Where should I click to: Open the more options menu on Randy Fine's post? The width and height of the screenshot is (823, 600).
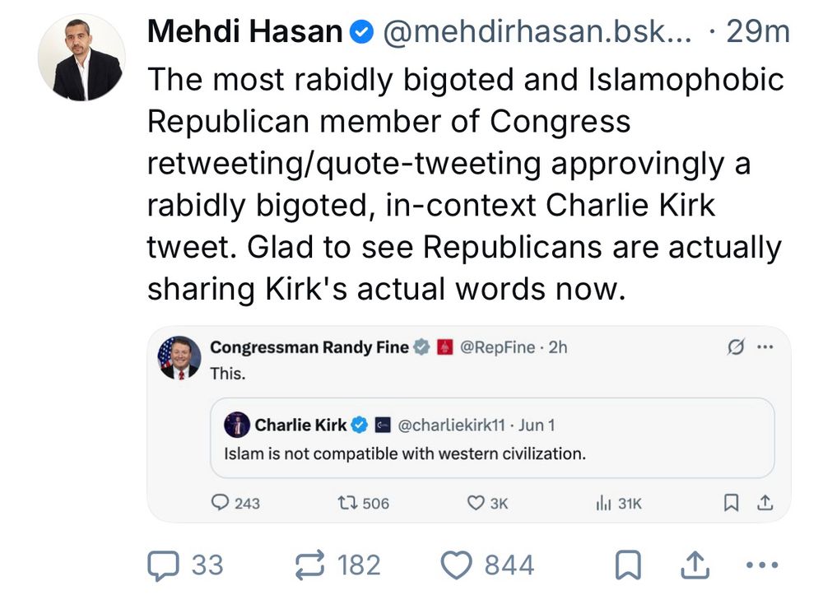click(x=765, y=347)
